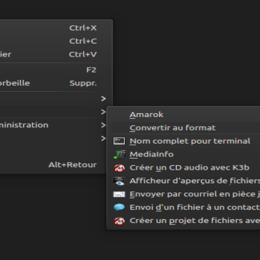Click the eye icon of Afficheur d'aperçus
The width and height of the screenshot is (260, 260).
119,181
